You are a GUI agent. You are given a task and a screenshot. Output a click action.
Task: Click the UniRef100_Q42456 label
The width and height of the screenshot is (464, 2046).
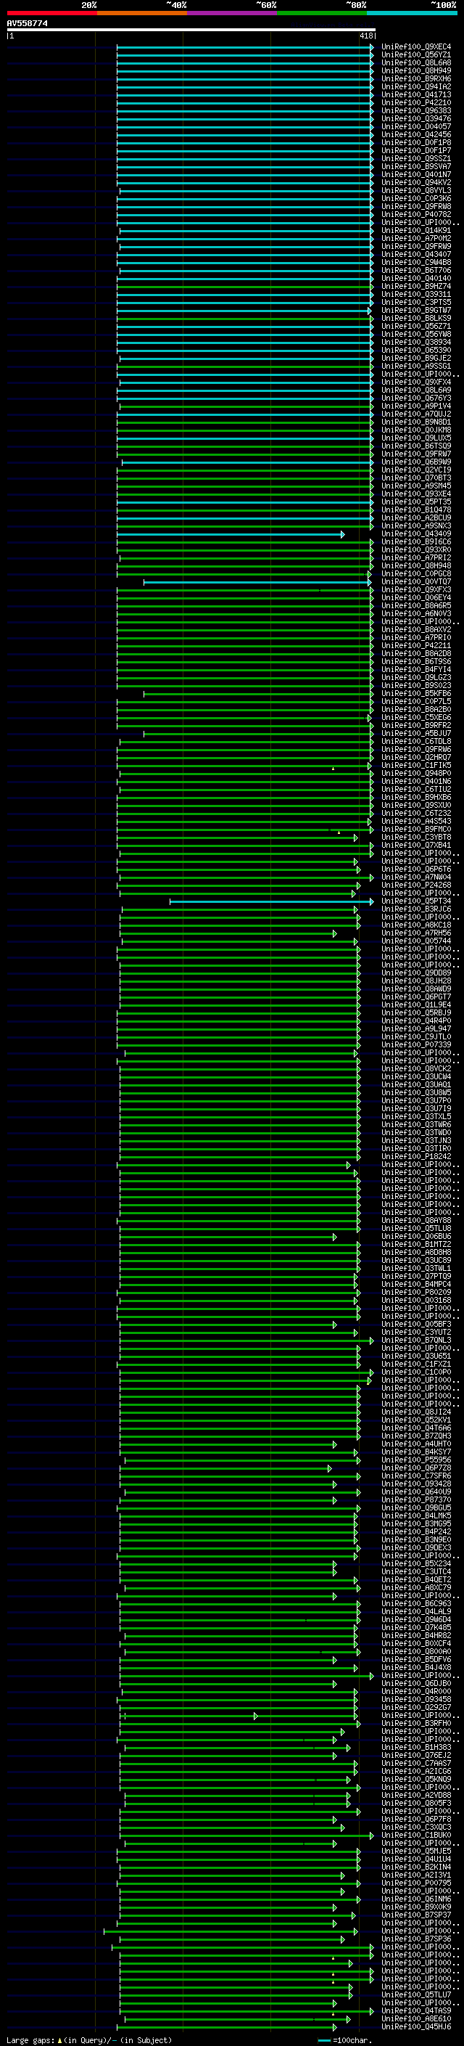coord(416,134)
